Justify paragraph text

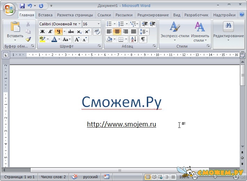[134, 32]
